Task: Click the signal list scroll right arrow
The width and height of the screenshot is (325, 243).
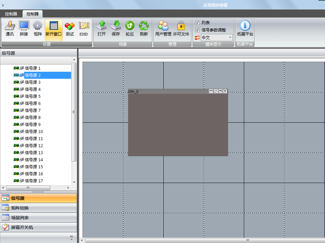Action: 68,188
